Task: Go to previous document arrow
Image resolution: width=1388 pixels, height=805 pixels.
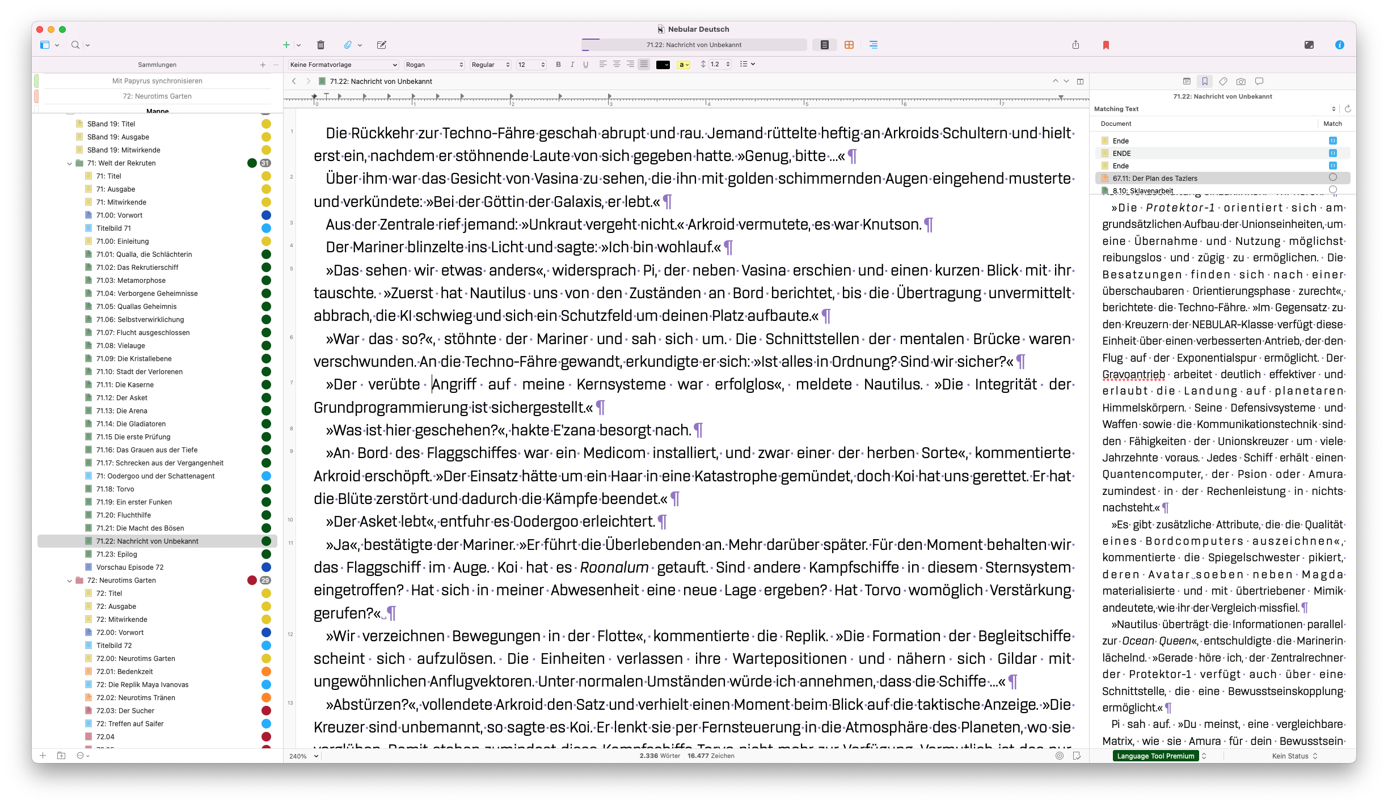Action: [x=1055, y=81]
